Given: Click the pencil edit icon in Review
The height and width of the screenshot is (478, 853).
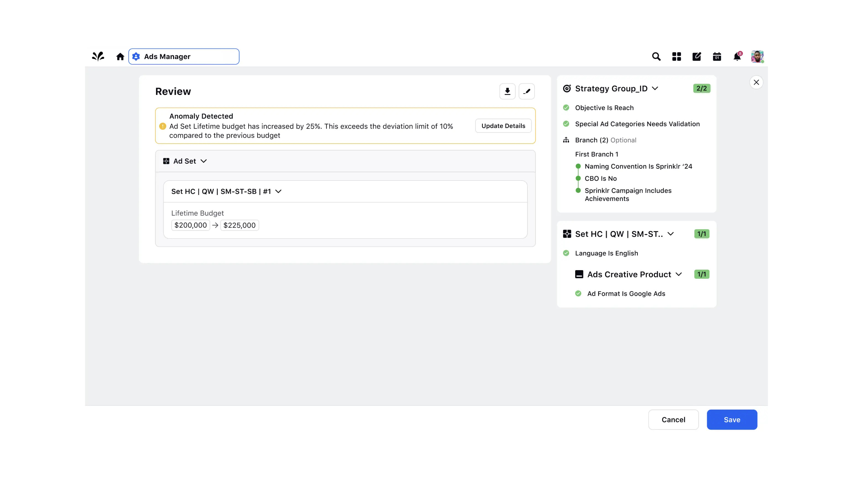Looking at the screenshot, I should [x=526, y=91].
